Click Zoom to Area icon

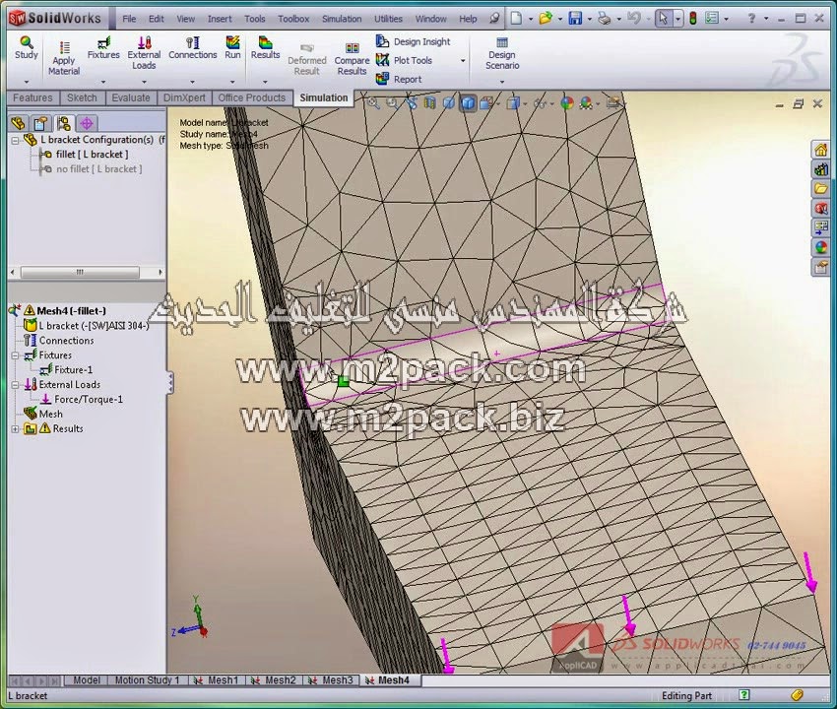click(392, 103)
